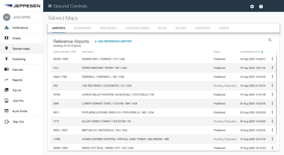This screenshot has height=155, width=284.
Task: Click POPLARVILLE/PEARL RIVER CO description
Action: (x=118, y=112)
